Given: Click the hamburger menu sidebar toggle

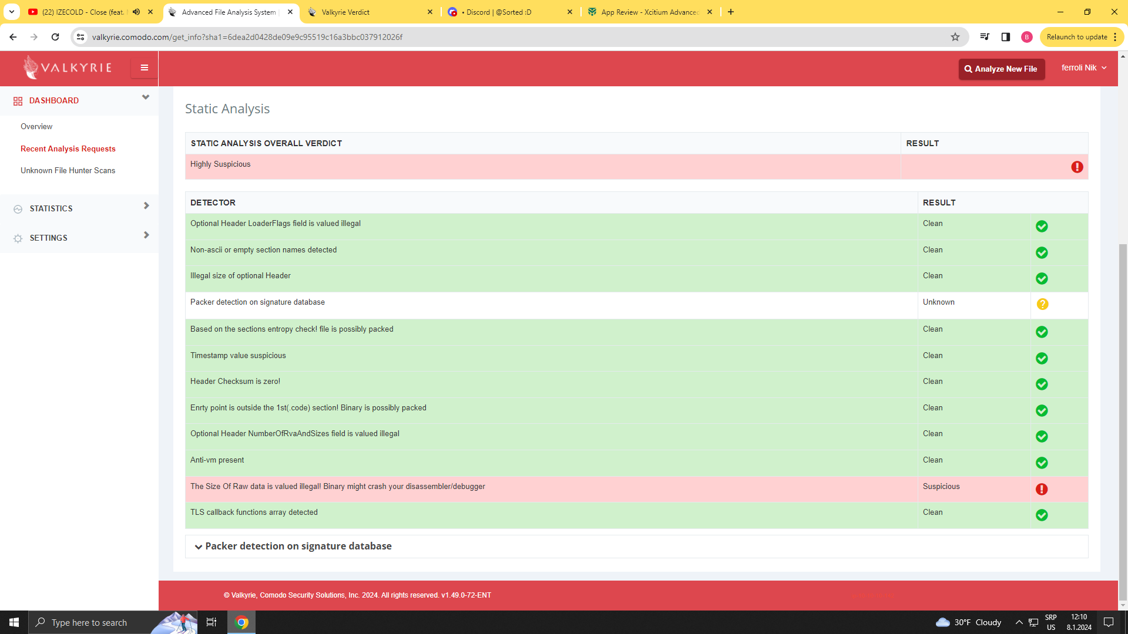Looking at the screenshot, I should coord(144,68).
